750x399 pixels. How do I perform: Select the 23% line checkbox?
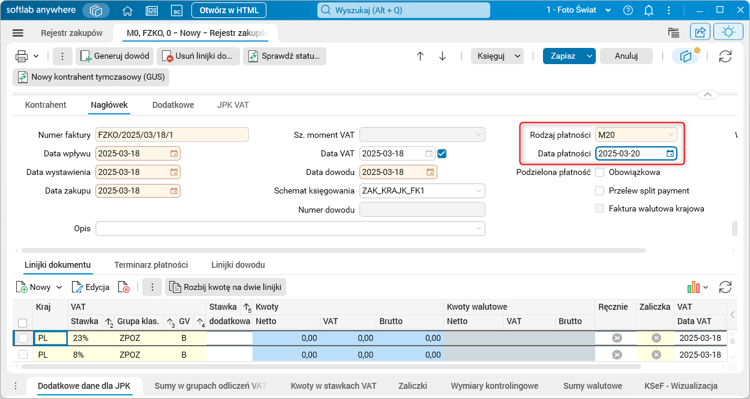pos(23,338)
